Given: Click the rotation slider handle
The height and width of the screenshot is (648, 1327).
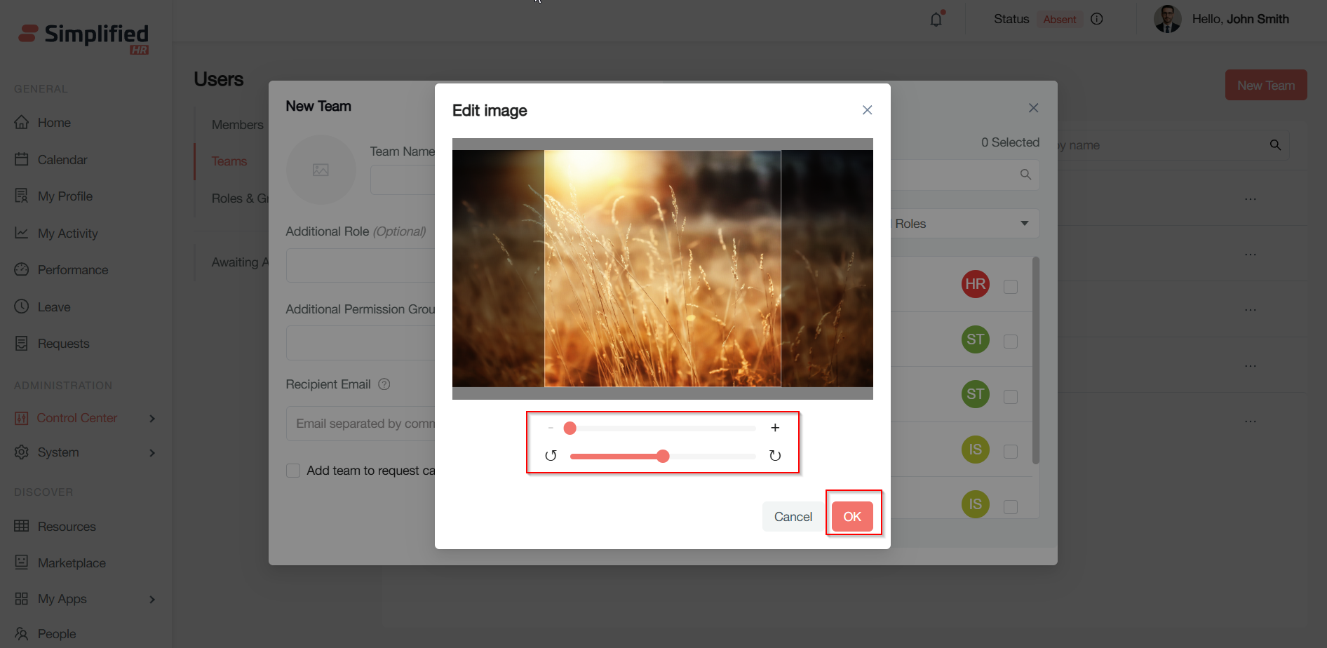Looking at the screenshot, I should (663, 457).
